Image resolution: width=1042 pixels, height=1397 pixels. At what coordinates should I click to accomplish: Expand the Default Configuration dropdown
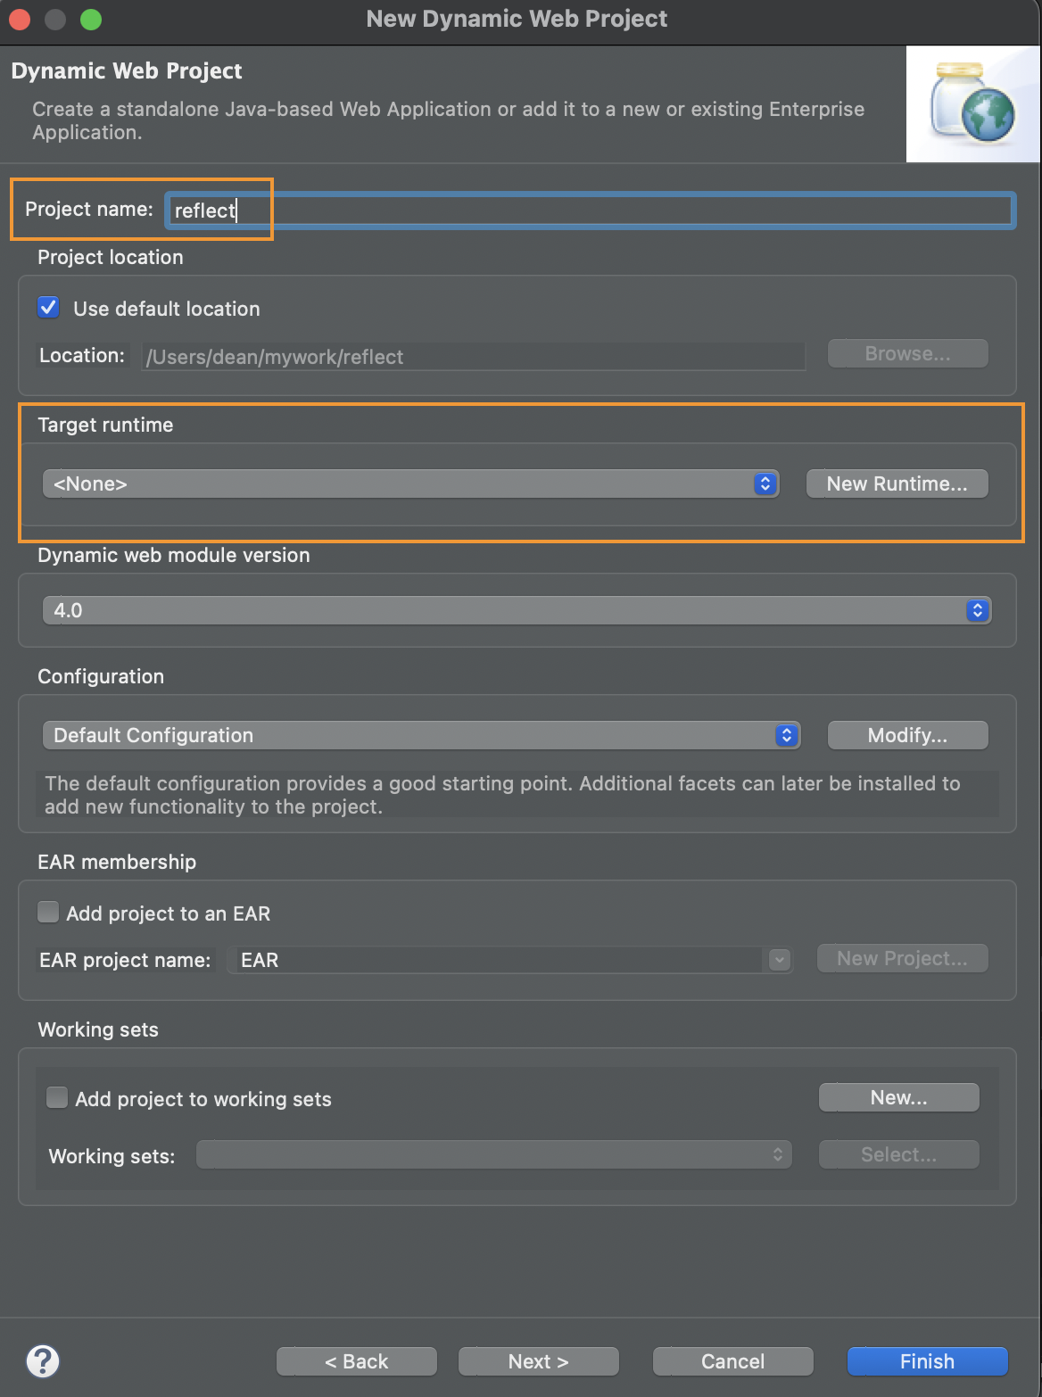[421, 735]
